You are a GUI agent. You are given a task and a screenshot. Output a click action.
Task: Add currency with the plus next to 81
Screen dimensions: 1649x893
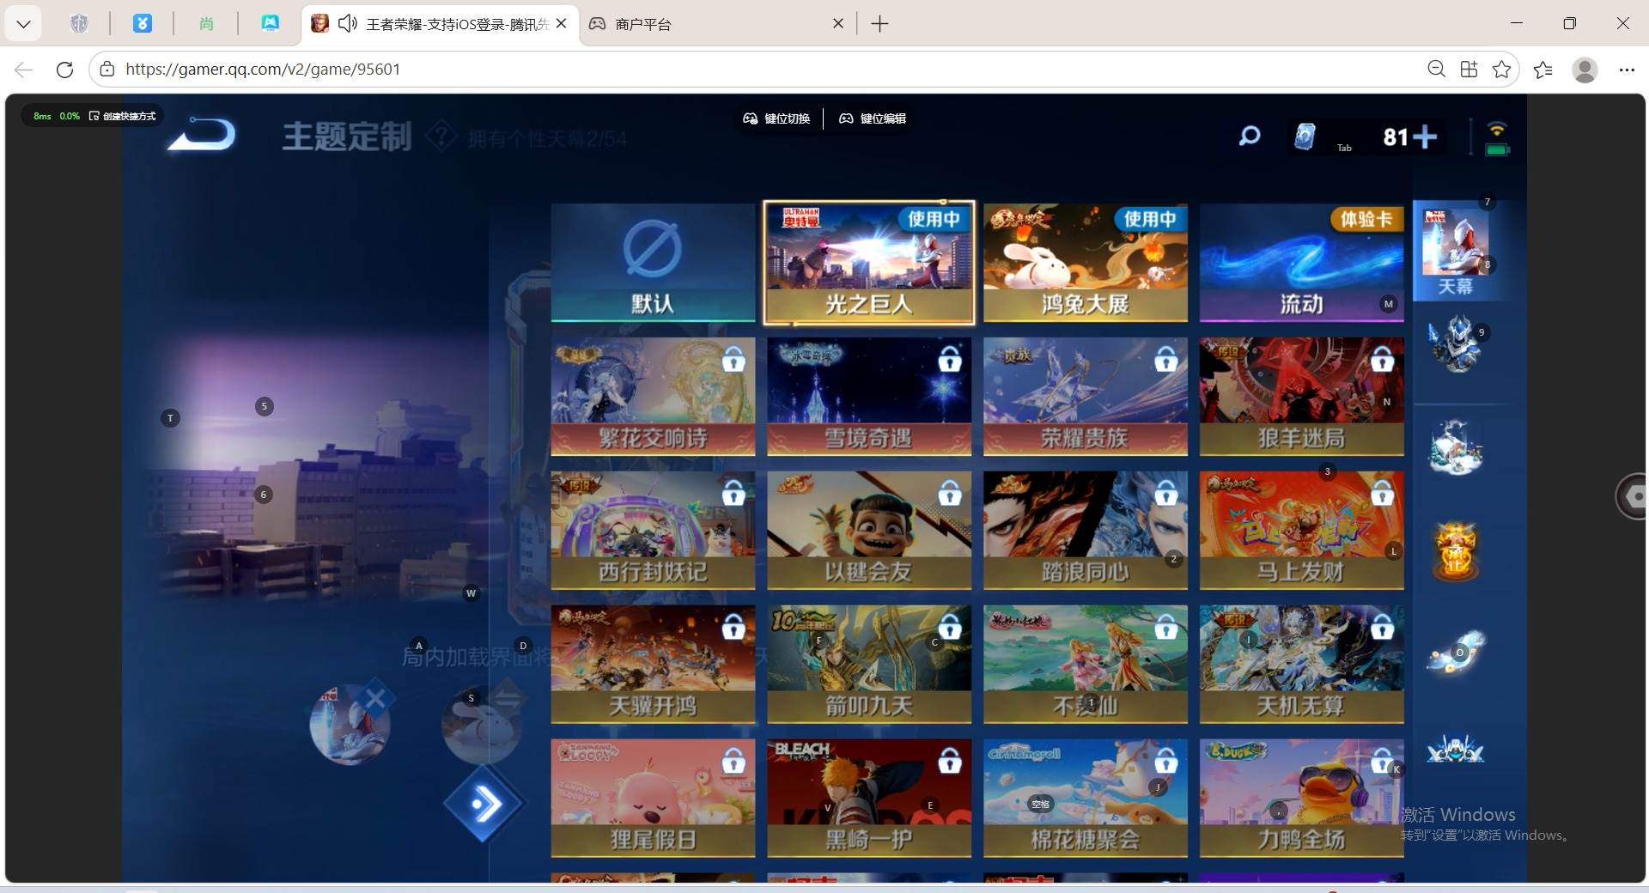[1425, 137]
